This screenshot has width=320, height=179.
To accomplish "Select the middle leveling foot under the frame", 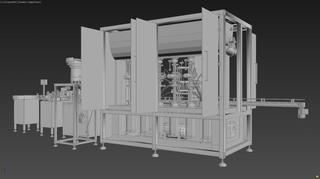I will [x=155, y=154].
